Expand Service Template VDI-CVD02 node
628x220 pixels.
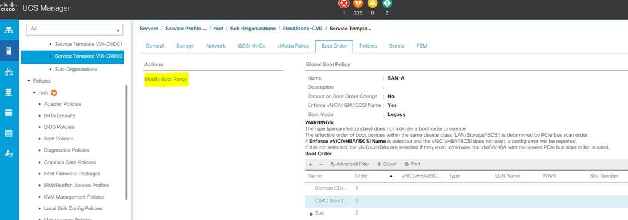(x=51, y=56)
